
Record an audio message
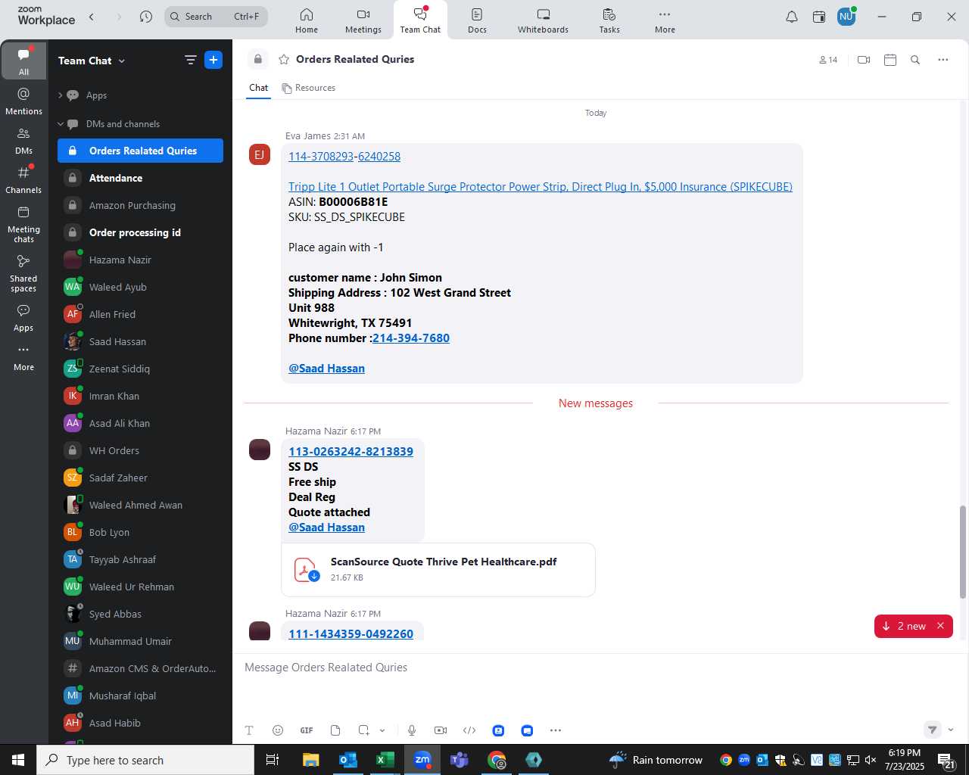412,730
